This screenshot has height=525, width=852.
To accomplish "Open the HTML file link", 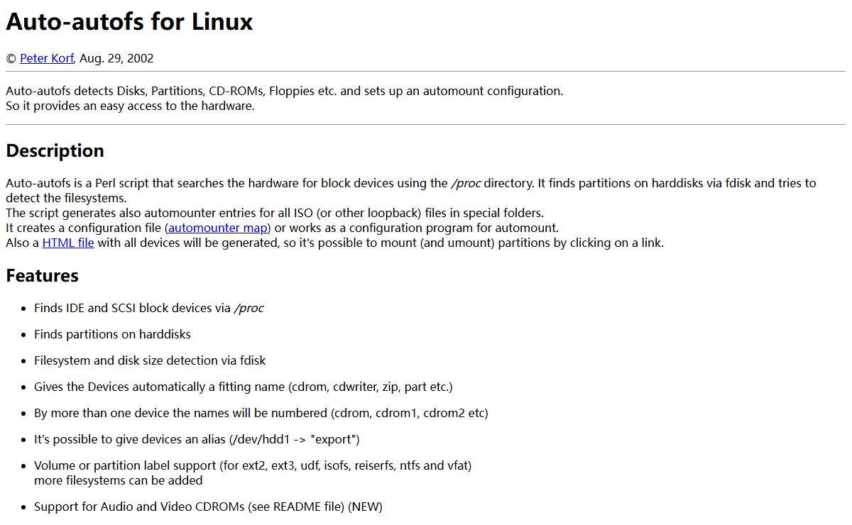I will [68, 243].
